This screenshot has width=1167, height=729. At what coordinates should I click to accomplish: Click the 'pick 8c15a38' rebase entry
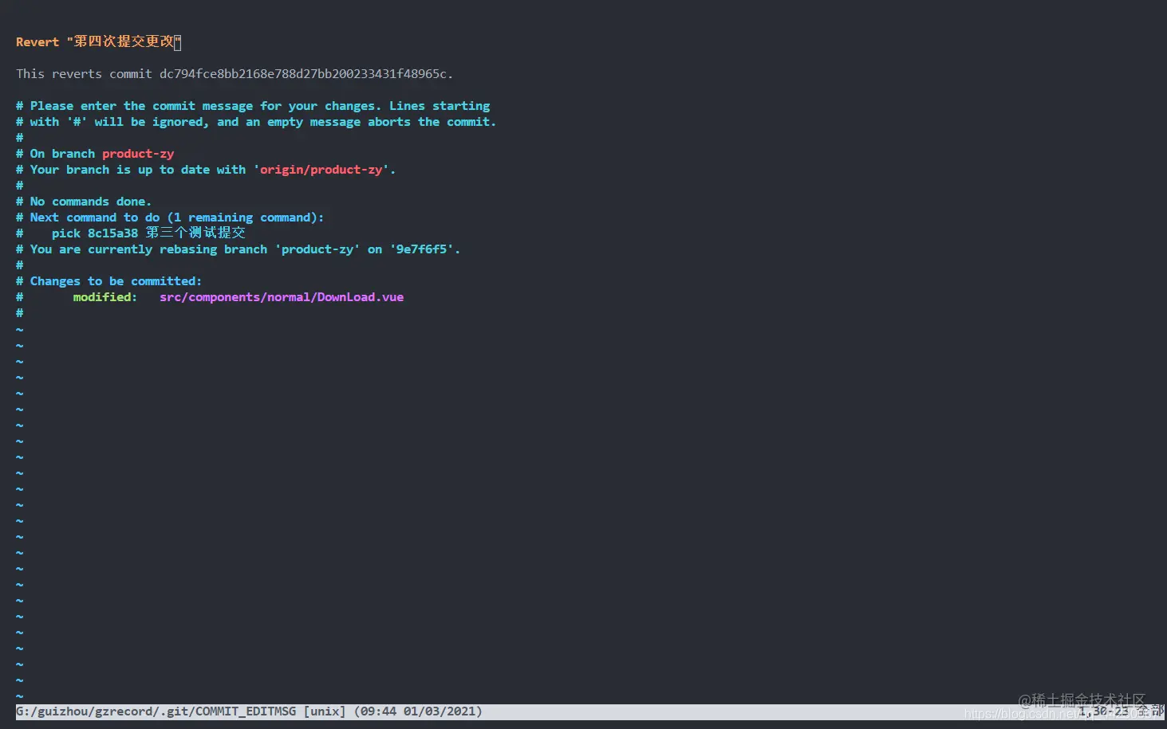[95, 233]
